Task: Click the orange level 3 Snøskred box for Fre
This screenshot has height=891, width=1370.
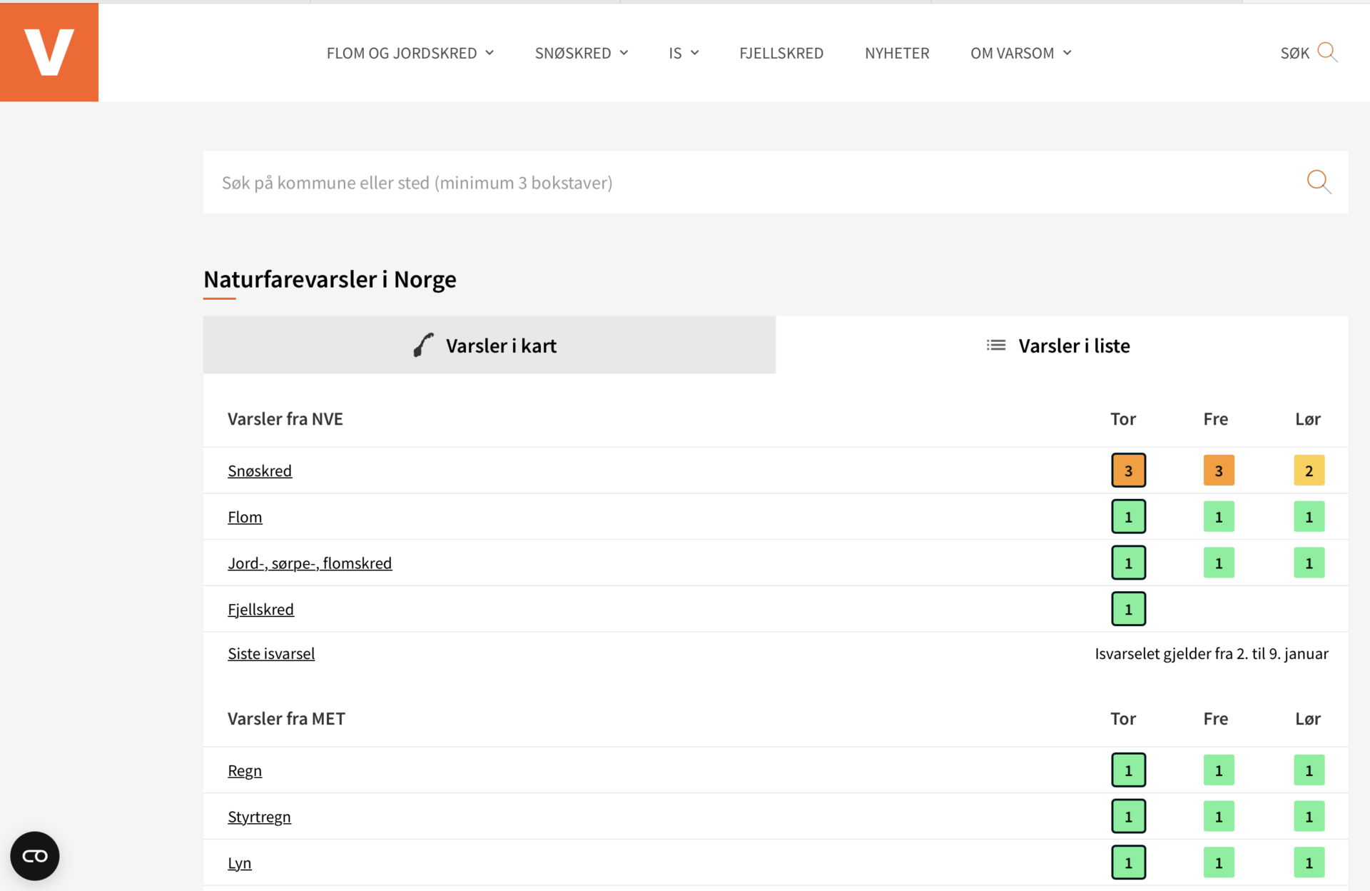Action: click(x=1218, y=470)
